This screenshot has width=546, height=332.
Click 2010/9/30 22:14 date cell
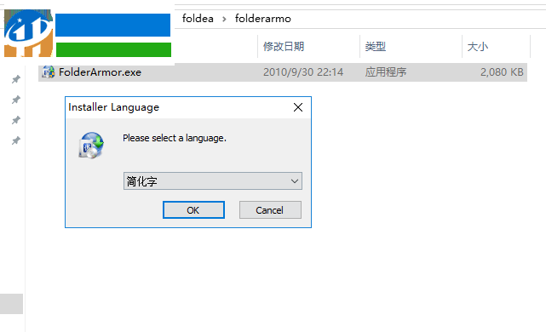pos(303,72)
